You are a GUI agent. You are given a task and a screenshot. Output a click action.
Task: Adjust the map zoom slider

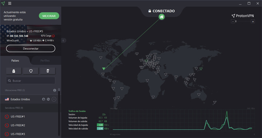243,21
